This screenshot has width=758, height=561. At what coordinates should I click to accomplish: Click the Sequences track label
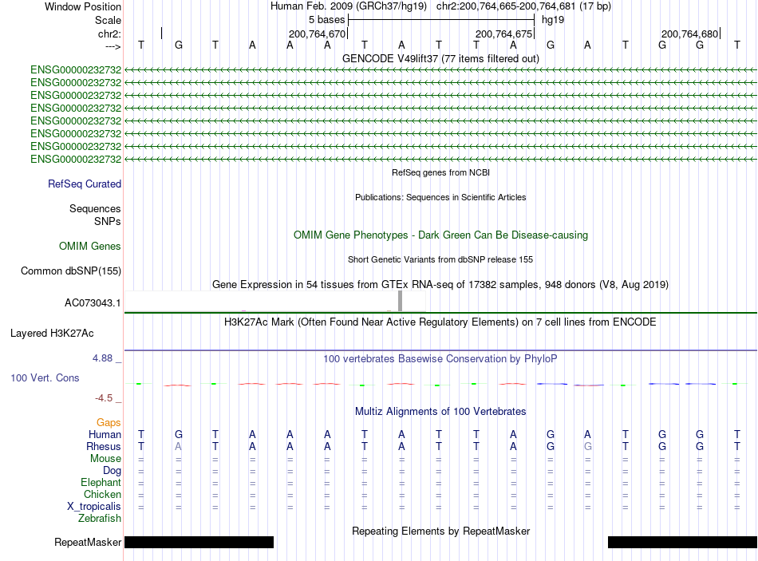(x=95, y=208)
